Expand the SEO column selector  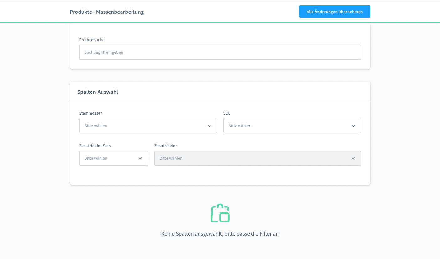tap(288, 126)
